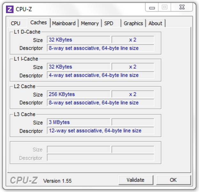The height and width of the screenshot is (192, 199).
Task: Click the L1 D-Cache size field
Action: point(79,40)
